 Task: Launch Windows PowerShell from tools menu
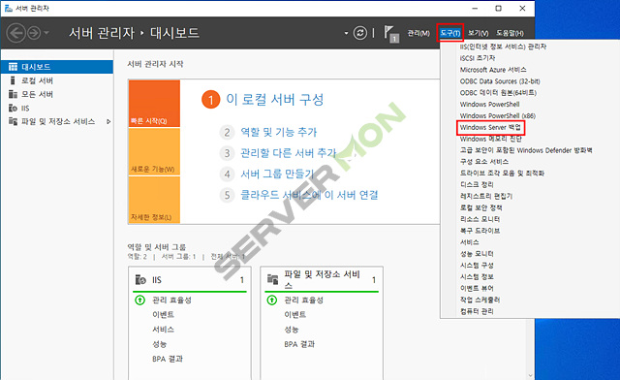[489, 104]
